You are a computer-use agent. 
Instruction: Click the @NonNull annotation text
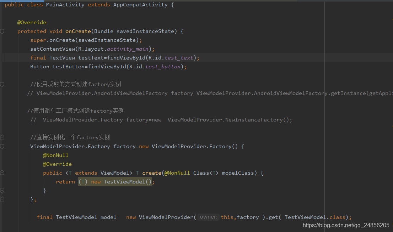coord(56,155)
